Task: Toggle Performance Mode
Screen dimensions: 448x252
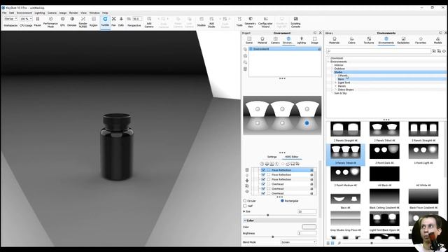Action: (x=50, y=22)
